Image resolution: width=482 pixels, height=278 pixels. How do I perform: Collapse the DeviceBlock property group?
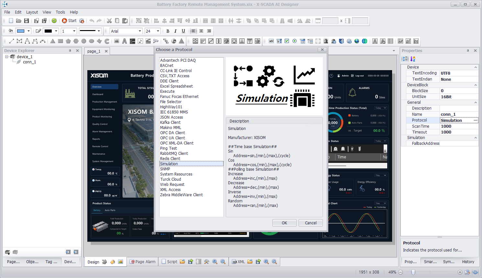[x=476, y=85]
